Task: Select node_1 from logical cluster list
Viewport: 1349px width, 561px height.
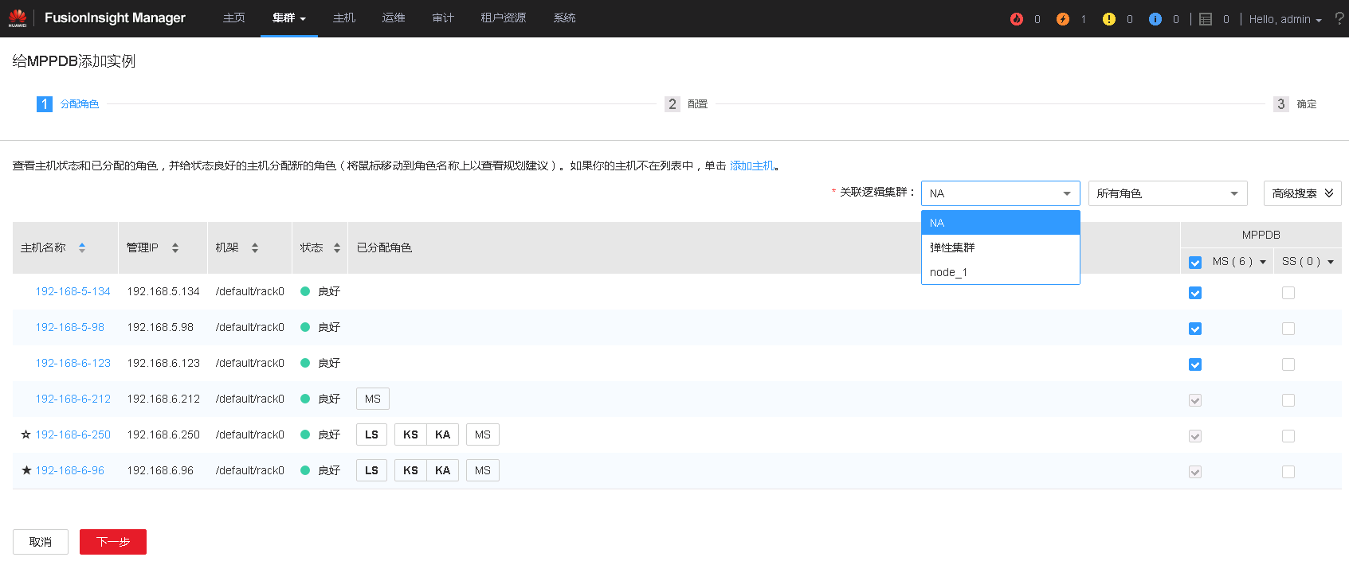Action: click(948, 272)
